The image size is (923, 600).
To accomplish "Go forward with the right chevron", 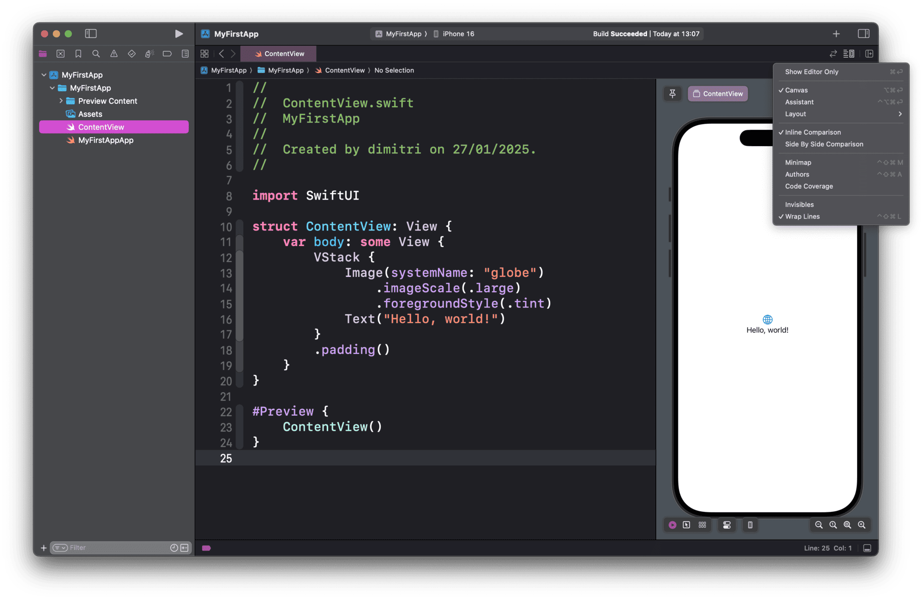I will tap(233, 54).
